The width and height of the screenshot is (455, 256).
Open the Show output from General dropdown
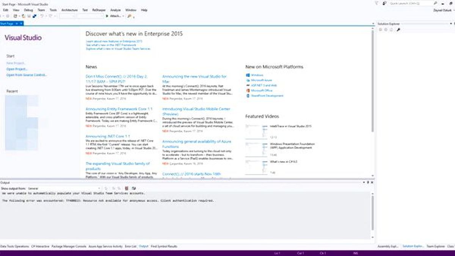(x=64, y=188)
